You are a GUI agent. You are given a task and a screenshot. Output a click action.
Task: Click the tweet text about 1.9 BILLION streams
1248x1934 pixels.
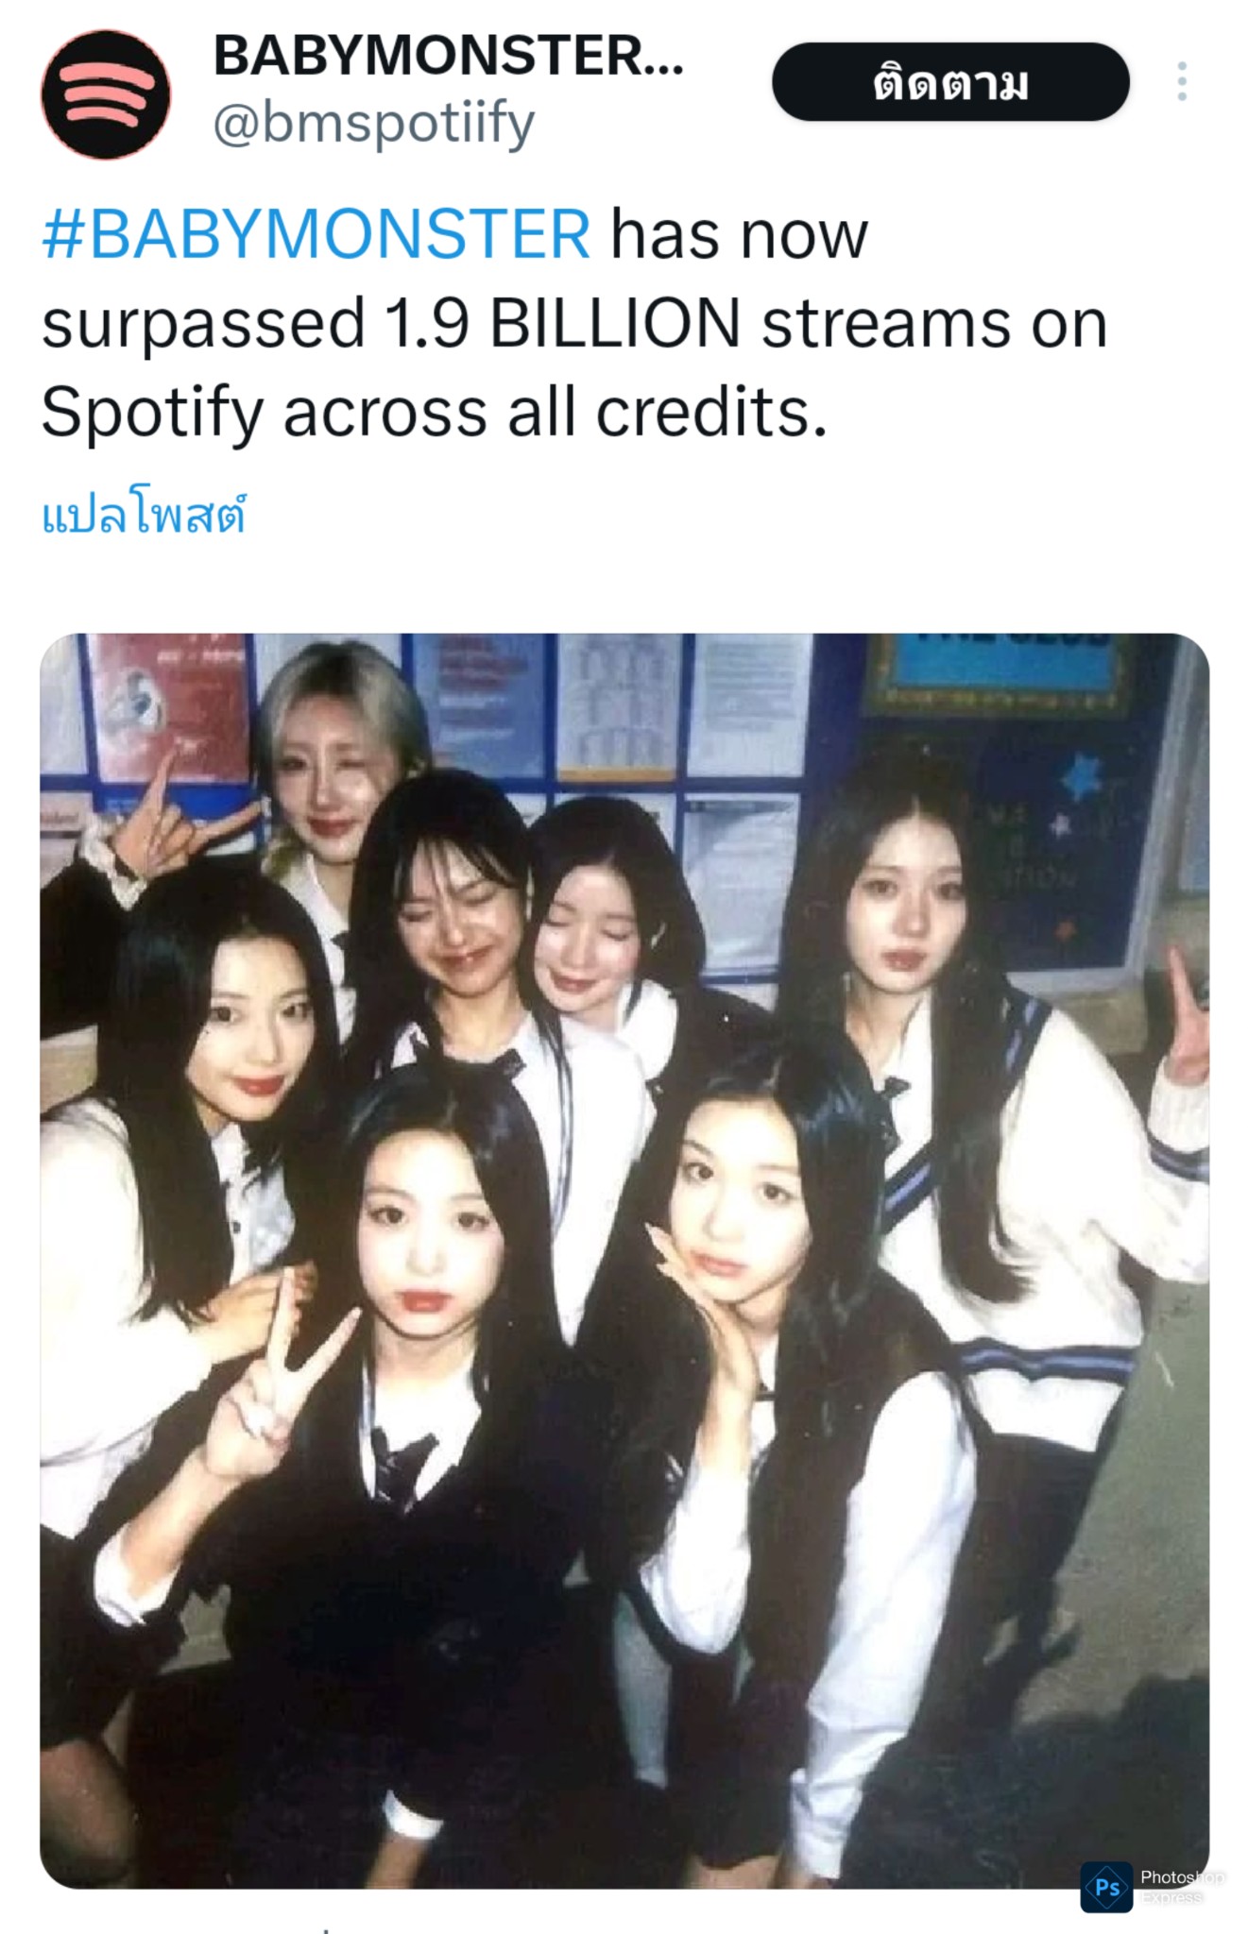pyautogui.click(x=573, y=323)
